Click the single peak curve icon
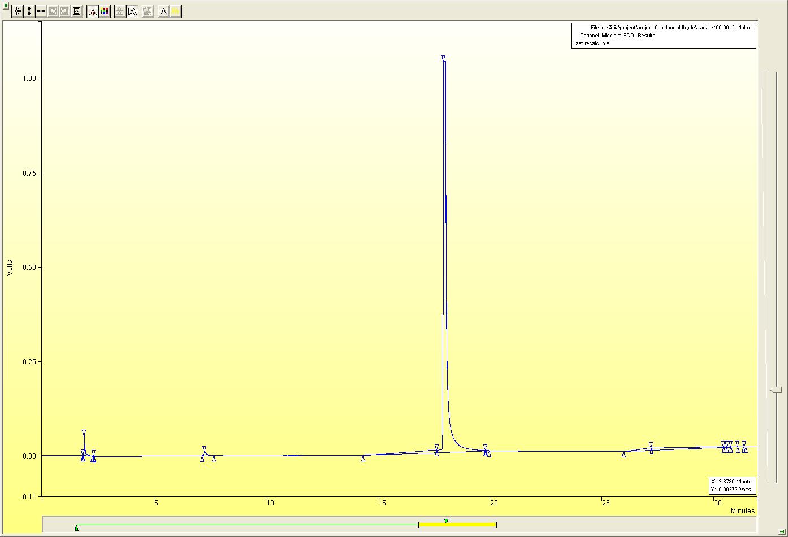This screenshot has height=537, width=788. coord(163,11)
